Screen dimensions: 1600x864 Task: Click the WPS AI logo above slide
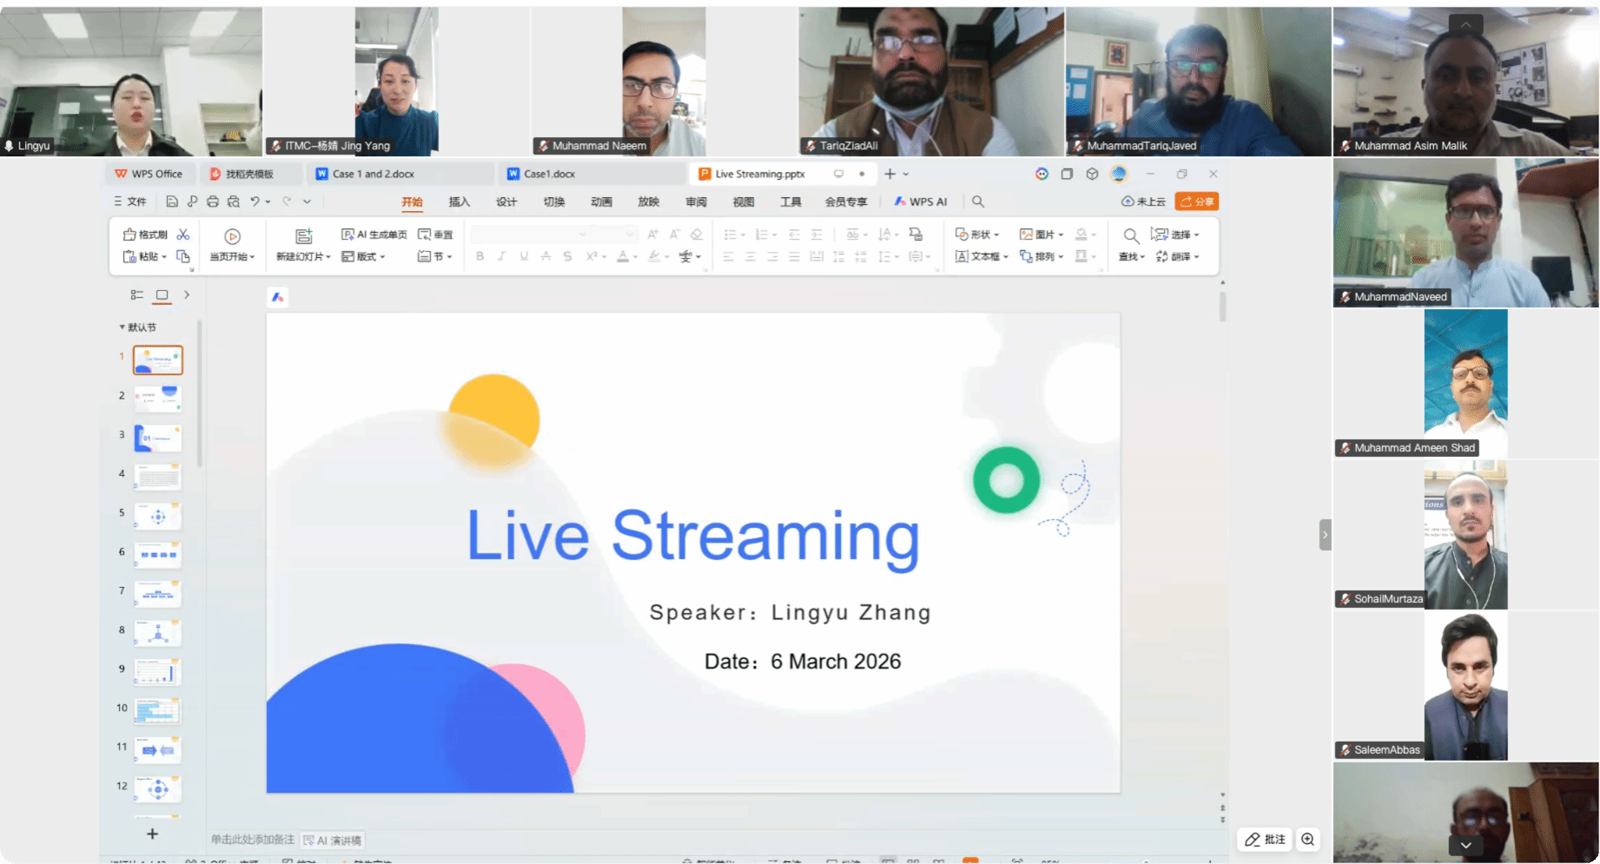pos(278,298)
